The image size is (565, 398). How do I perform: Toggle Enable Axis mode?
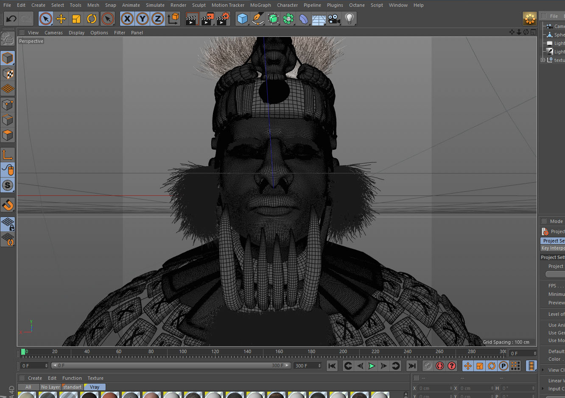point(8,155)
